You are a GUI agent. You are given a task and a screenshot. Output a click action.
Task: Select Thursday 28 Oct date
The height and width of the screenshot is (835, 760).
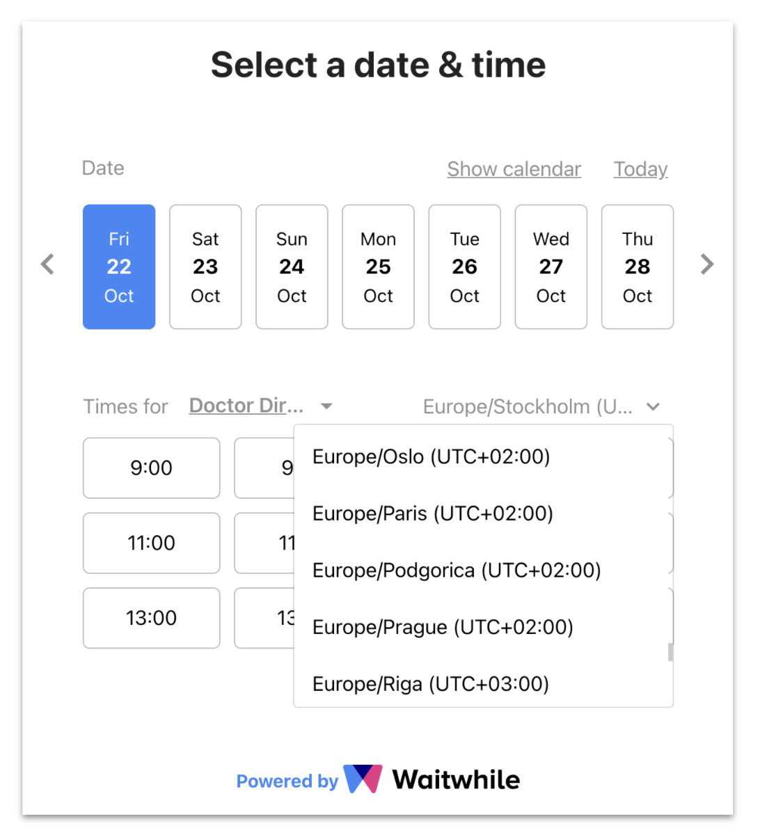click(638, 267)
